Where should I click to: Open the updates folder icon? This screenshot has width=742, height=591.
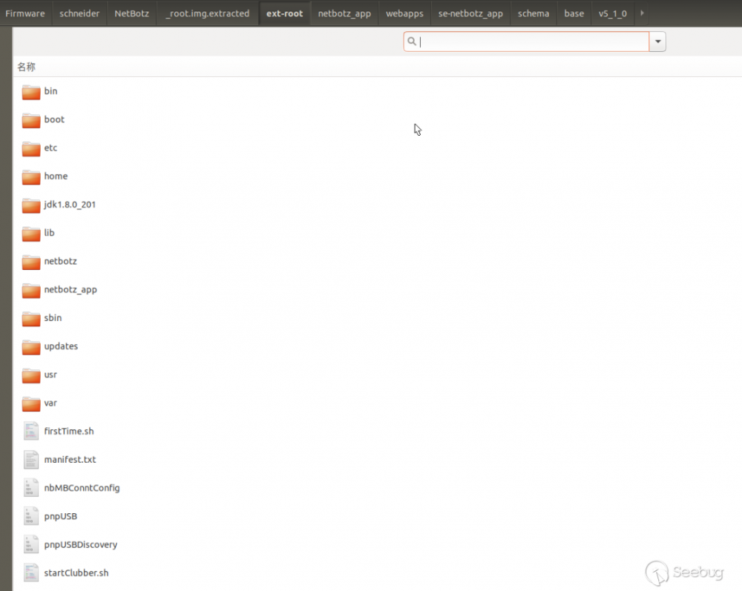coord(30,346)
